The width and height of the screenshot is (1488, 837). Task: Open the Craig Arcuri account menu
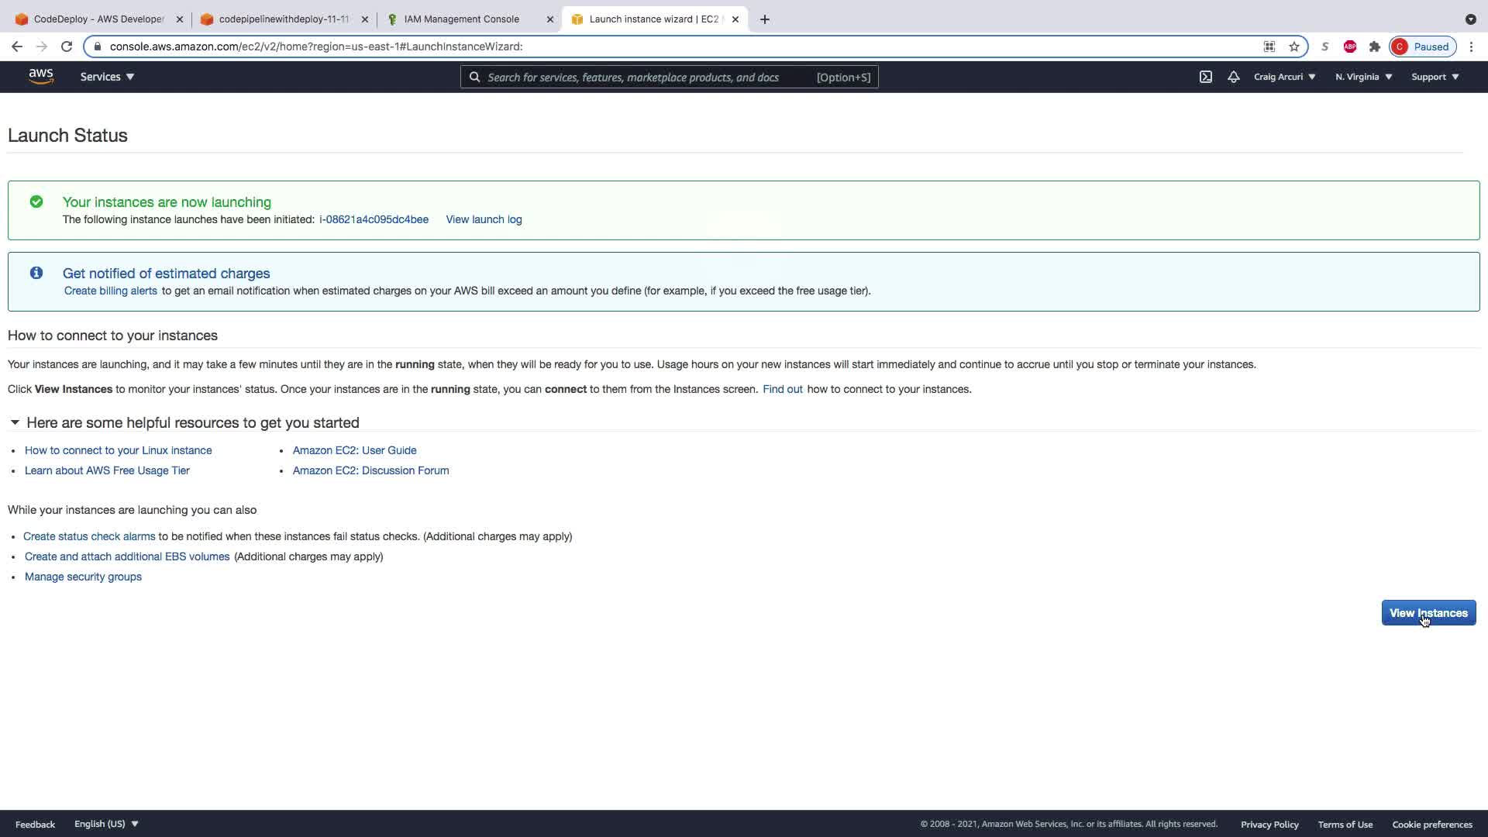[1284, 77]
